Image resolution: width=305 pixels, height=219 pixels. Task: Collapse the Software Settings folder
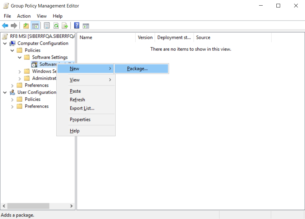[20, 58]
